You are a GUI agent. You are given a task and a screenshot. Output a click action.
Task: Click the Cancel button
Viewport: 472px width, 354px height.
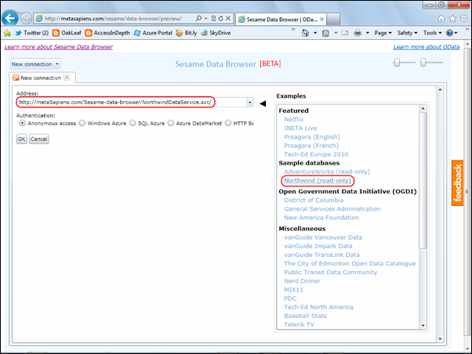click(39, 139)
